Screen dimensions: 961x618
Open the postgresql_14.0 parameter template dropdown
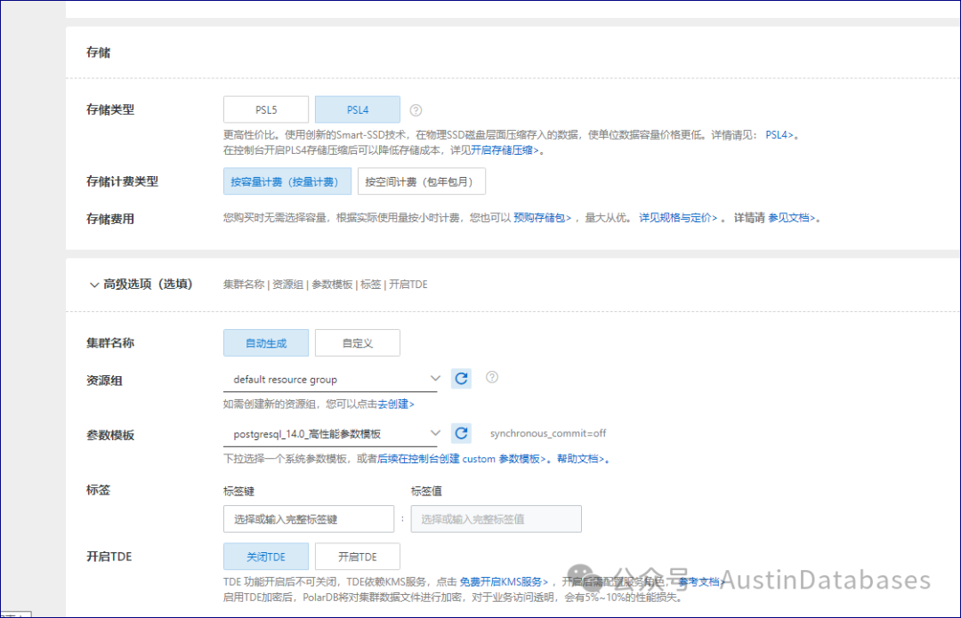331,434
